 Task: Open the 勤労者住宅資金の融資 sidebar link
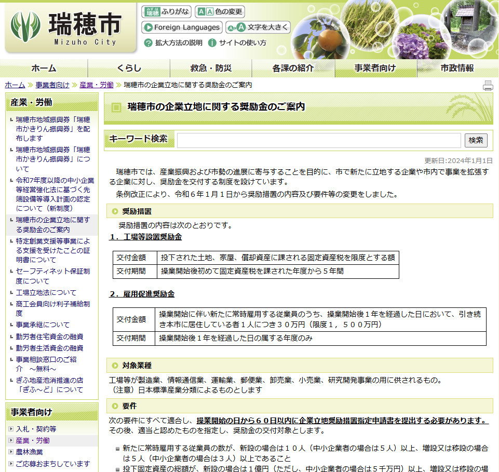click(x=50, y=336)
